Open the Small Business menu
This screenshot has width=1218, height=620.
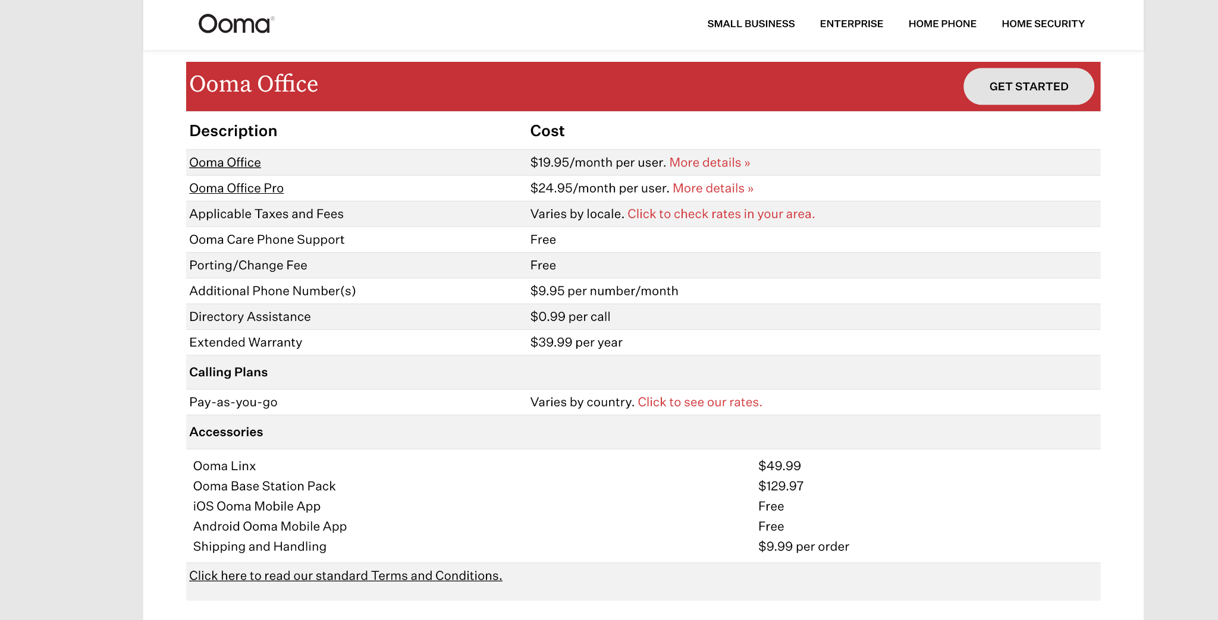pos(751,24)
